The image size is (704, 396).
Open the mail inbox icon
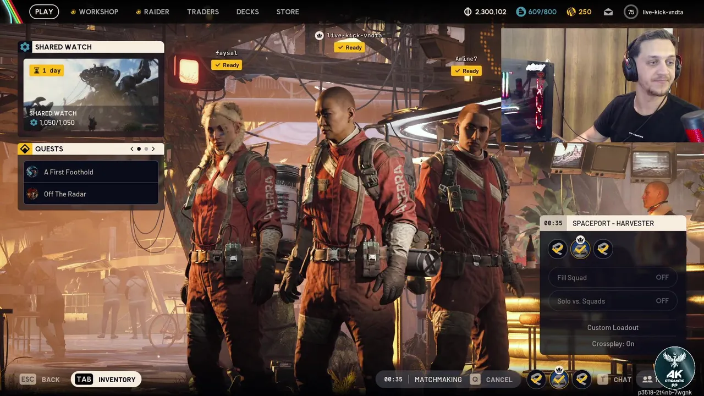pos(608,12)
